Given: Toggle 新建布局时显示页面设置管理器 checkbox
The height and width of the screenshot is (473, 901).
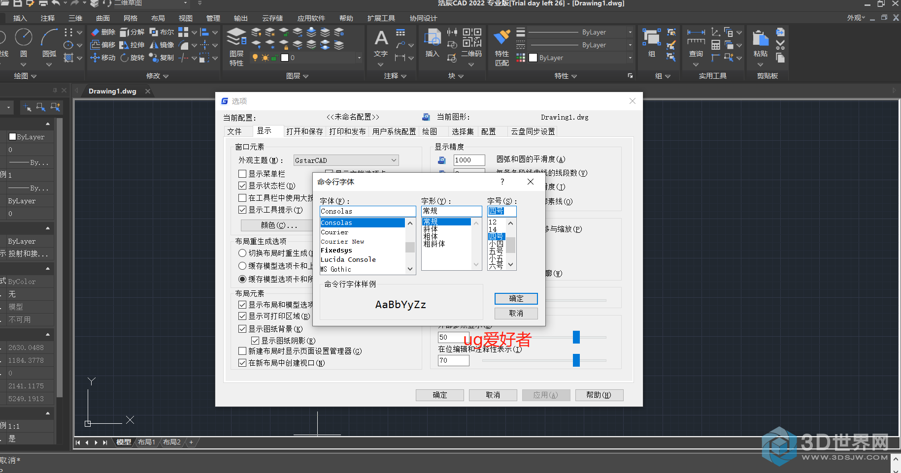Looking at the screenshot, I should pyautogui.click(x=242, y=351).
